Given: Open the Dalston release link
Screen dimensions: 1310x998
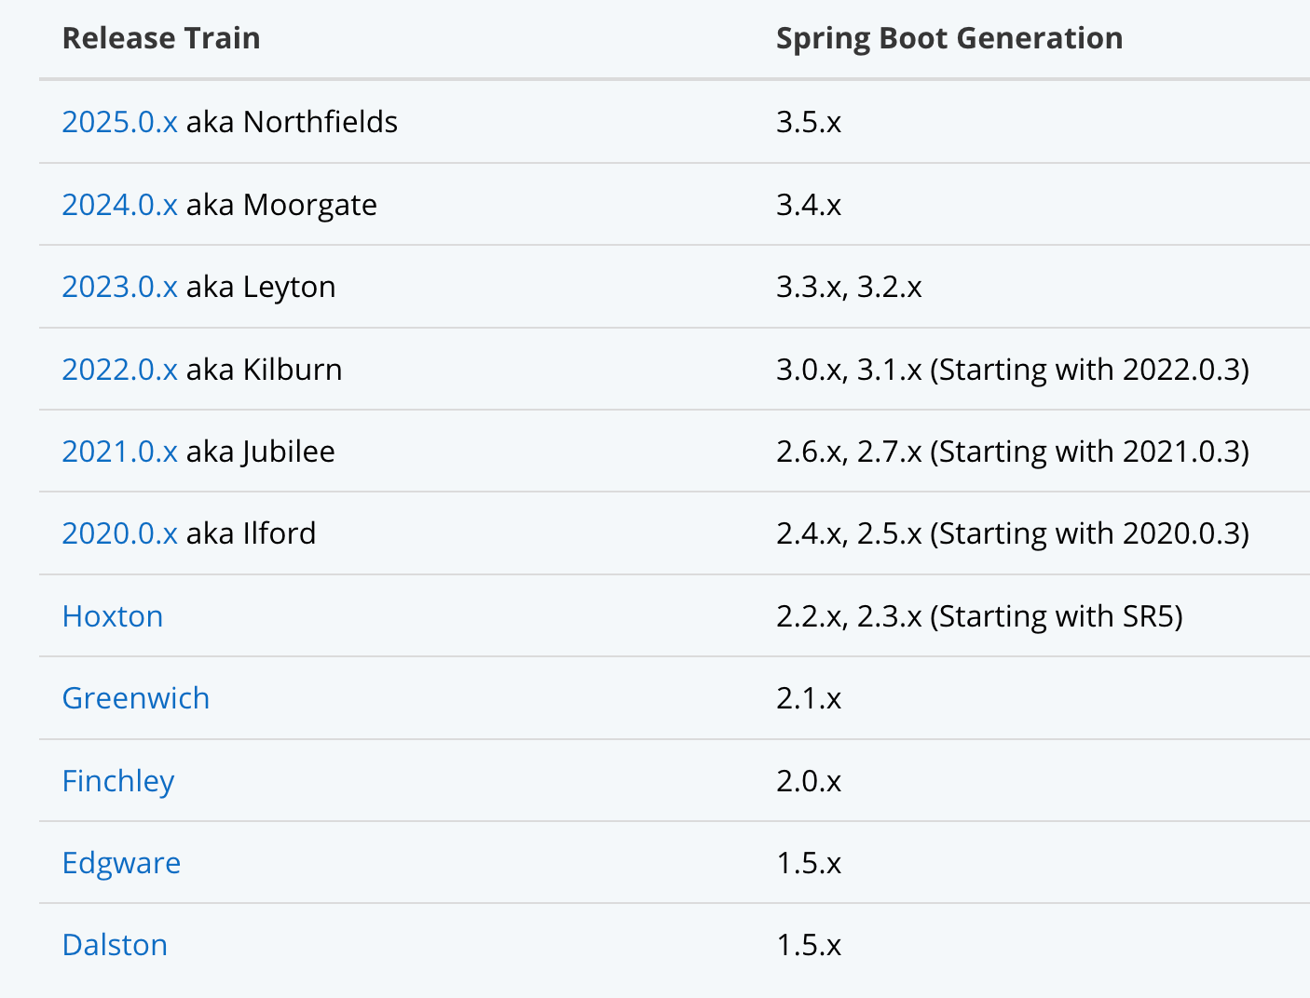Looking at the screenshot, I should point(115,945).
